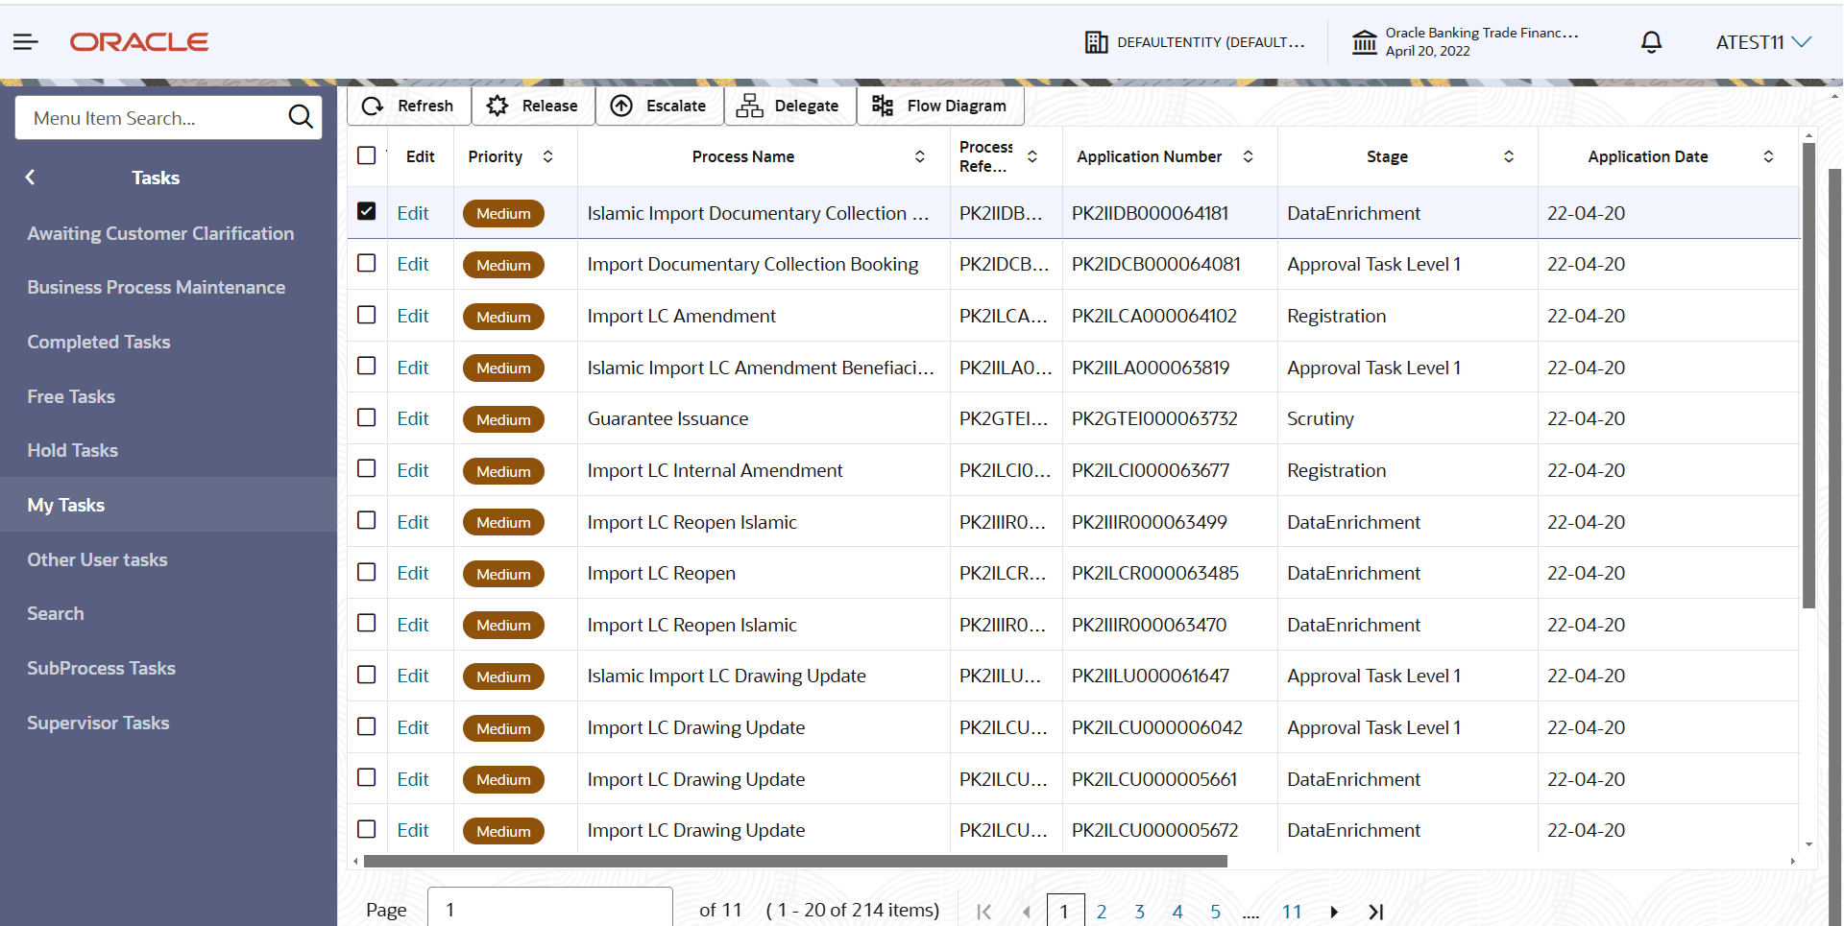
Task: Check the checkbox for Guarantee Issuance row
Action: point(366,417)
